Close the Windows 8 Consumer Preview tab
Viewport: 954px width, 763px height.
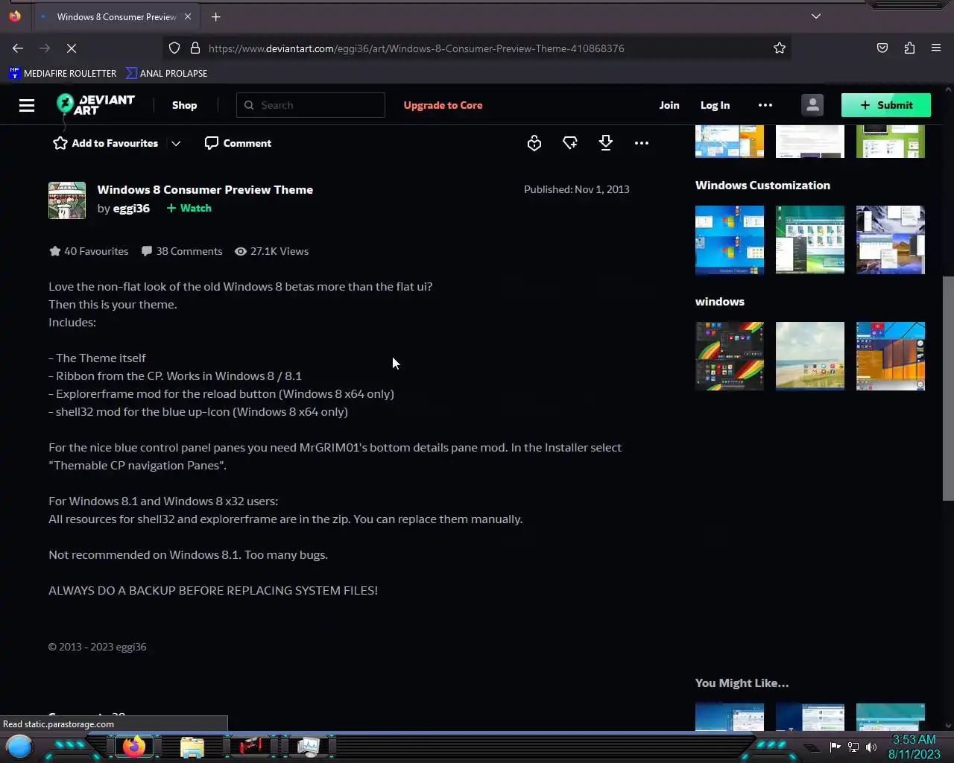pyautogui.click(x=188, y=16)
